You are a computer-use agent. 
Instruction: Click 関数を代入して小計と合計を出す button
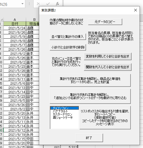pyautogui.click(x=108, y=67)
